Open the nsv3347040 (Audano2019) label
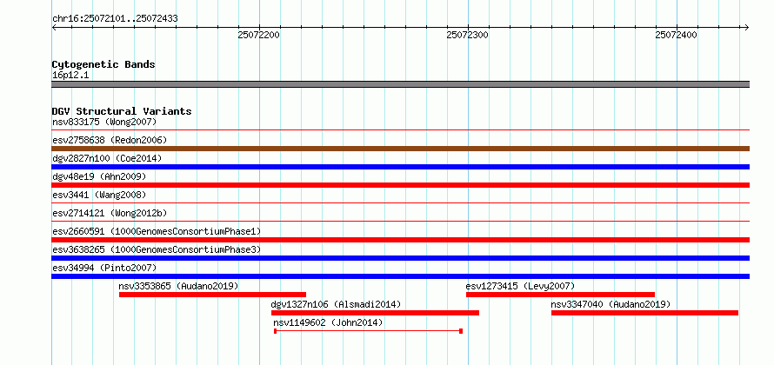 click(611, 304)
